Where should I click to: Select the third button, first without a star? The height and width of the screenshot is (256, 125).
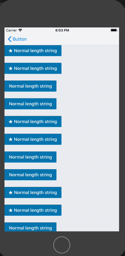(x=30, y=86)
